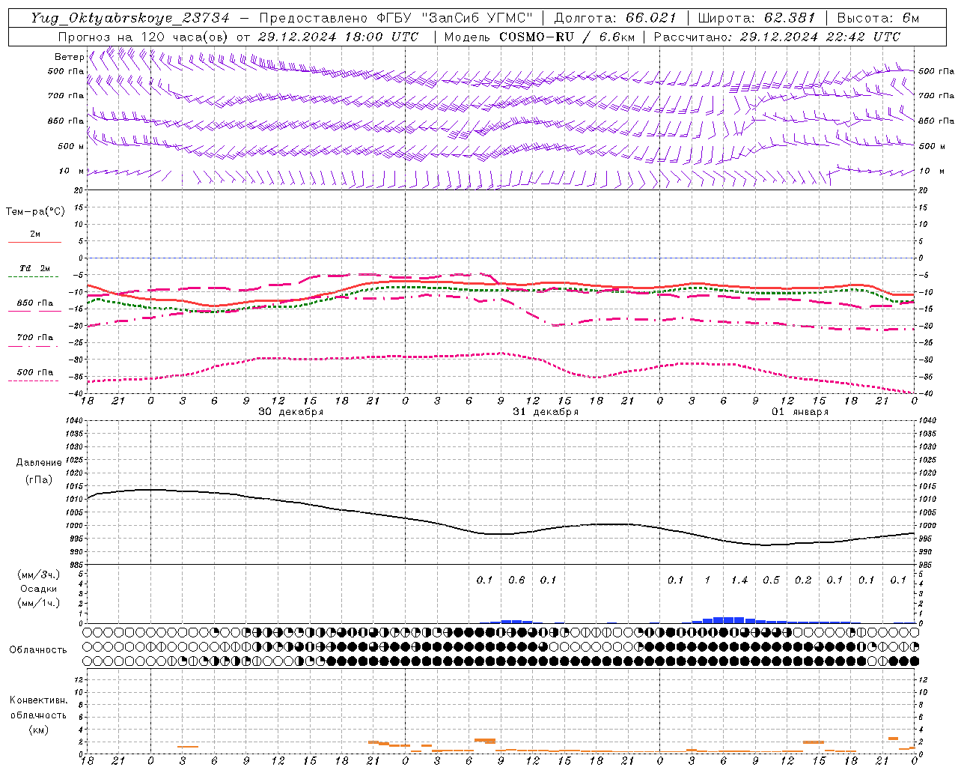Click the Высота: 6м header value
The height and width of the screenshot is (767, 958).
pyautogui.click(x=878, y=18)
